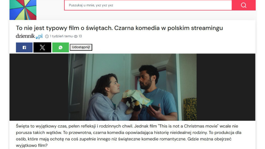The image size is (265, 149).
Task: Open the colorful umbrella site logo
Action: [23, 10]
